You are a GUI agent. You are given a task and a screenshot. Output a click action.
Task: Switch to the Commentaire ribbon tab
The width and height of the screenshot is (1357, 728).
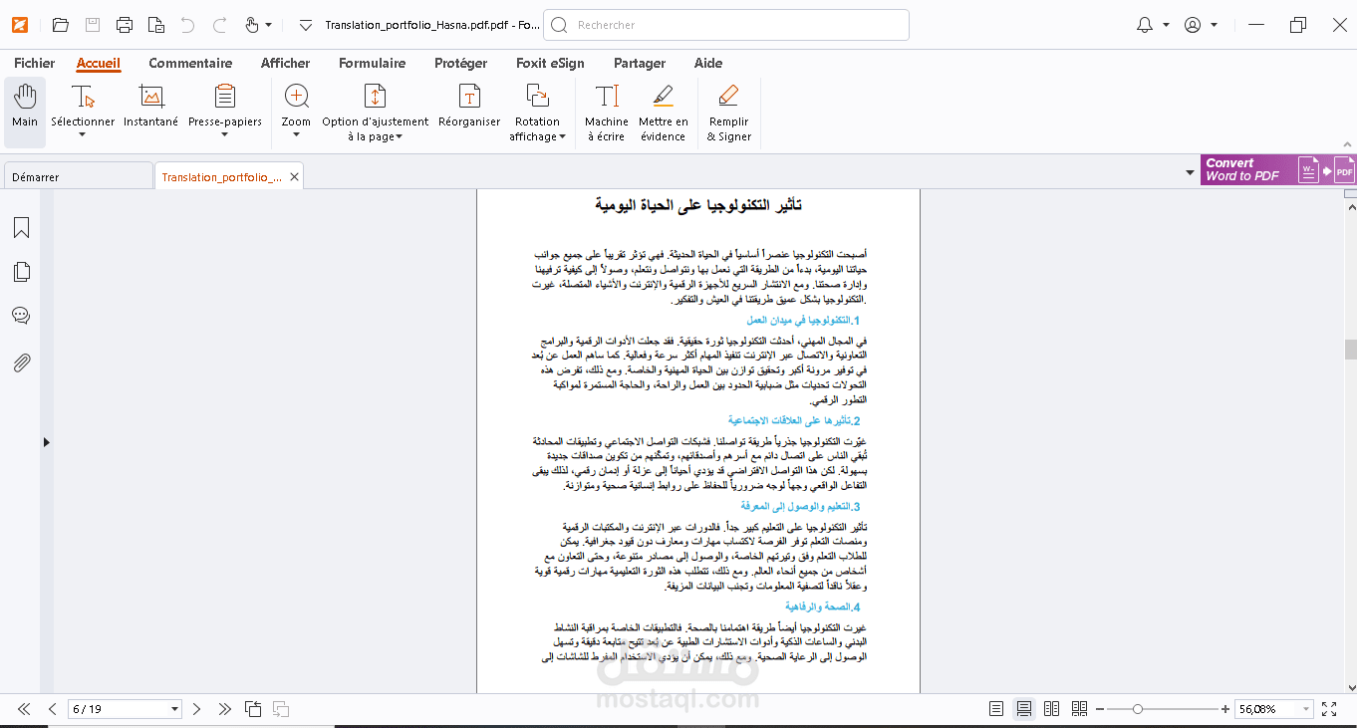(x=190, y=63)
